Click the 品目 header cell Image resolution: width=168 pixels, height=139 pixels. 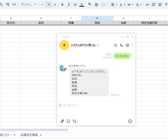[x=41, y=23]
